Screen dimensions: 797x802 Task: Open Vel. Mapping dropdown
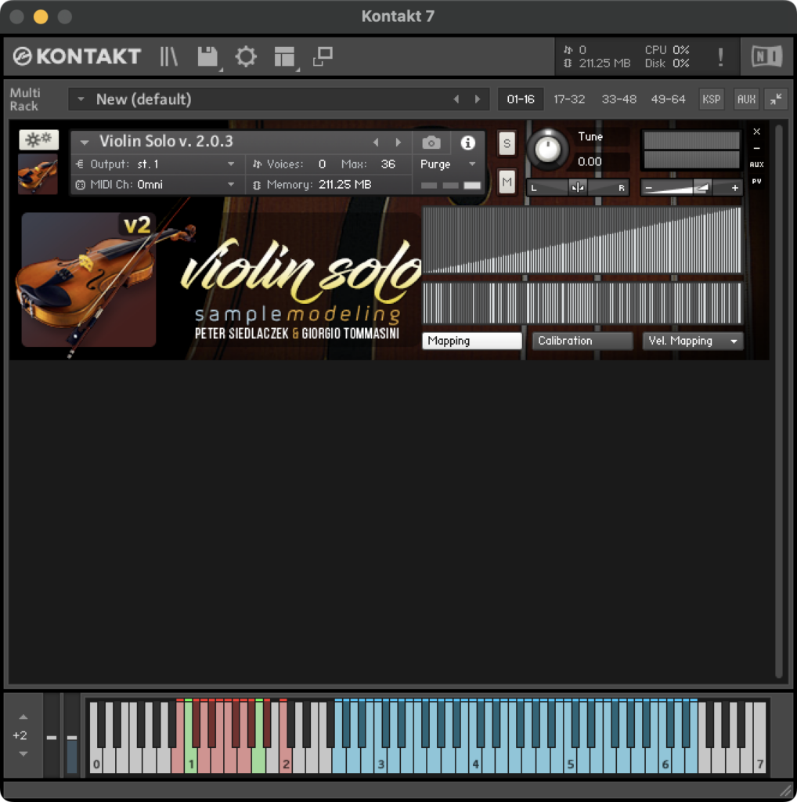coord(693,341)
